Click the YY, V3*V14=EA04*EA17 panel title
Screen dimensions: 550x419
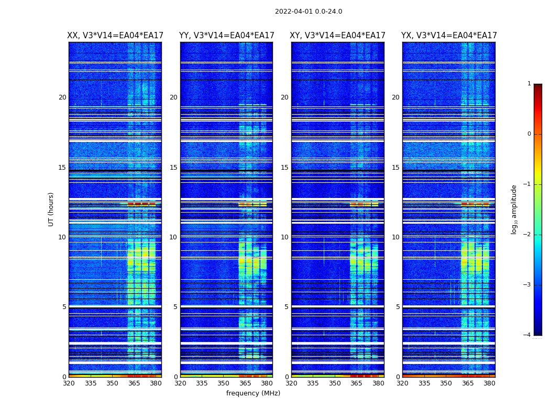point(227,36)
